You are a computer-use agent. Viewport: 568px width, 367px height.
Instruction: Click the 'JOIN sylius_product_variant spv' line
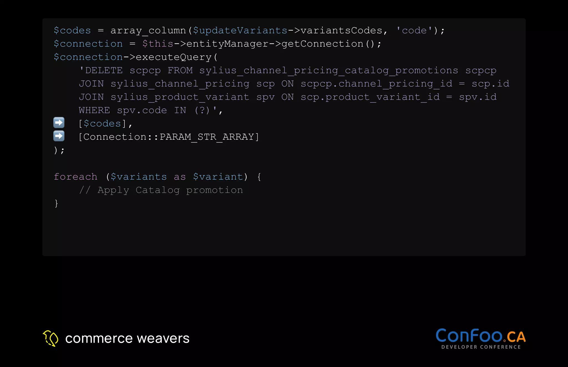pos(288,97)
